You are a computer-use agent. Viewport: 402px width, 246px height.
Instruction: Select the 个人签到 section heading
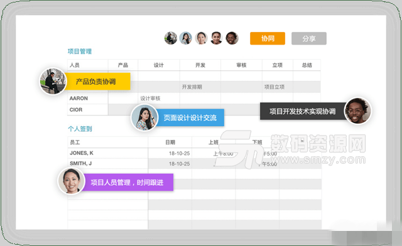(80, 129)
